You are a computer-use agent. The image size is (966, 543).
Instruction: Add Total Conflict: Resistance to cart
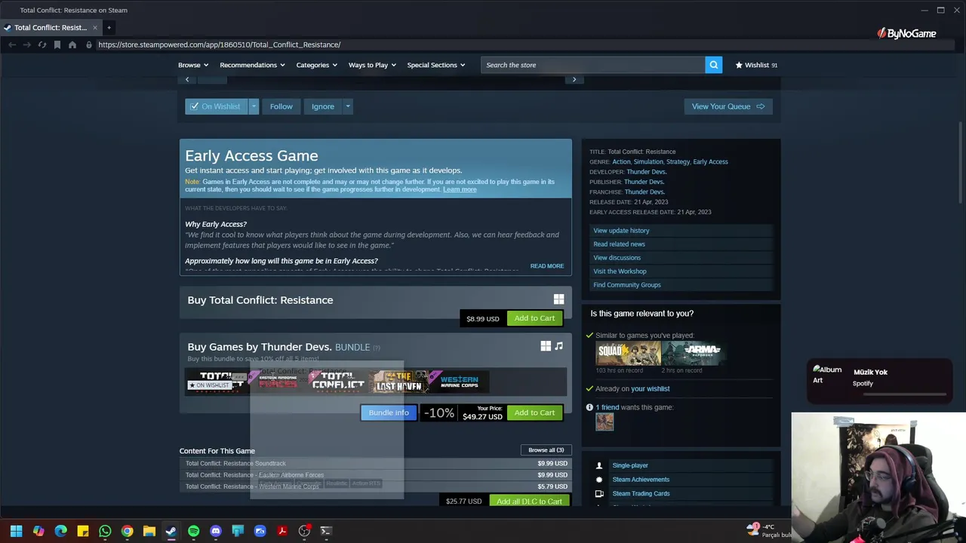point(534,318)
